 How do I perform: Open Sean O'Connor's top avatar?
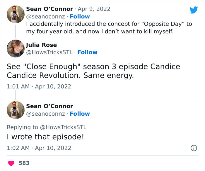coord(16,14)
